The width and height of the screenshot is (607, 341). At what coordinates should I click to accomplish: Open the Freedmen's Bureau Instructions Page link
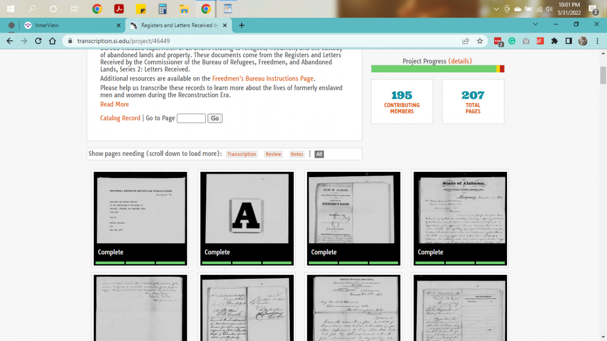point(263,79)
